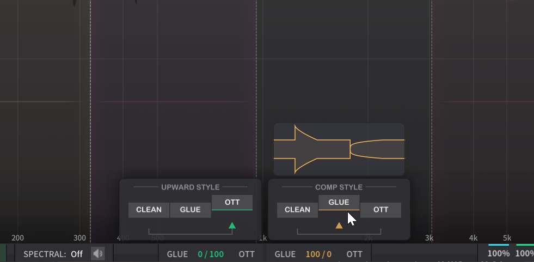Click the orange 100 / 0 comp blend value
Image resolution: width=534 pixels, height=262 pixels.
(318, 254)
